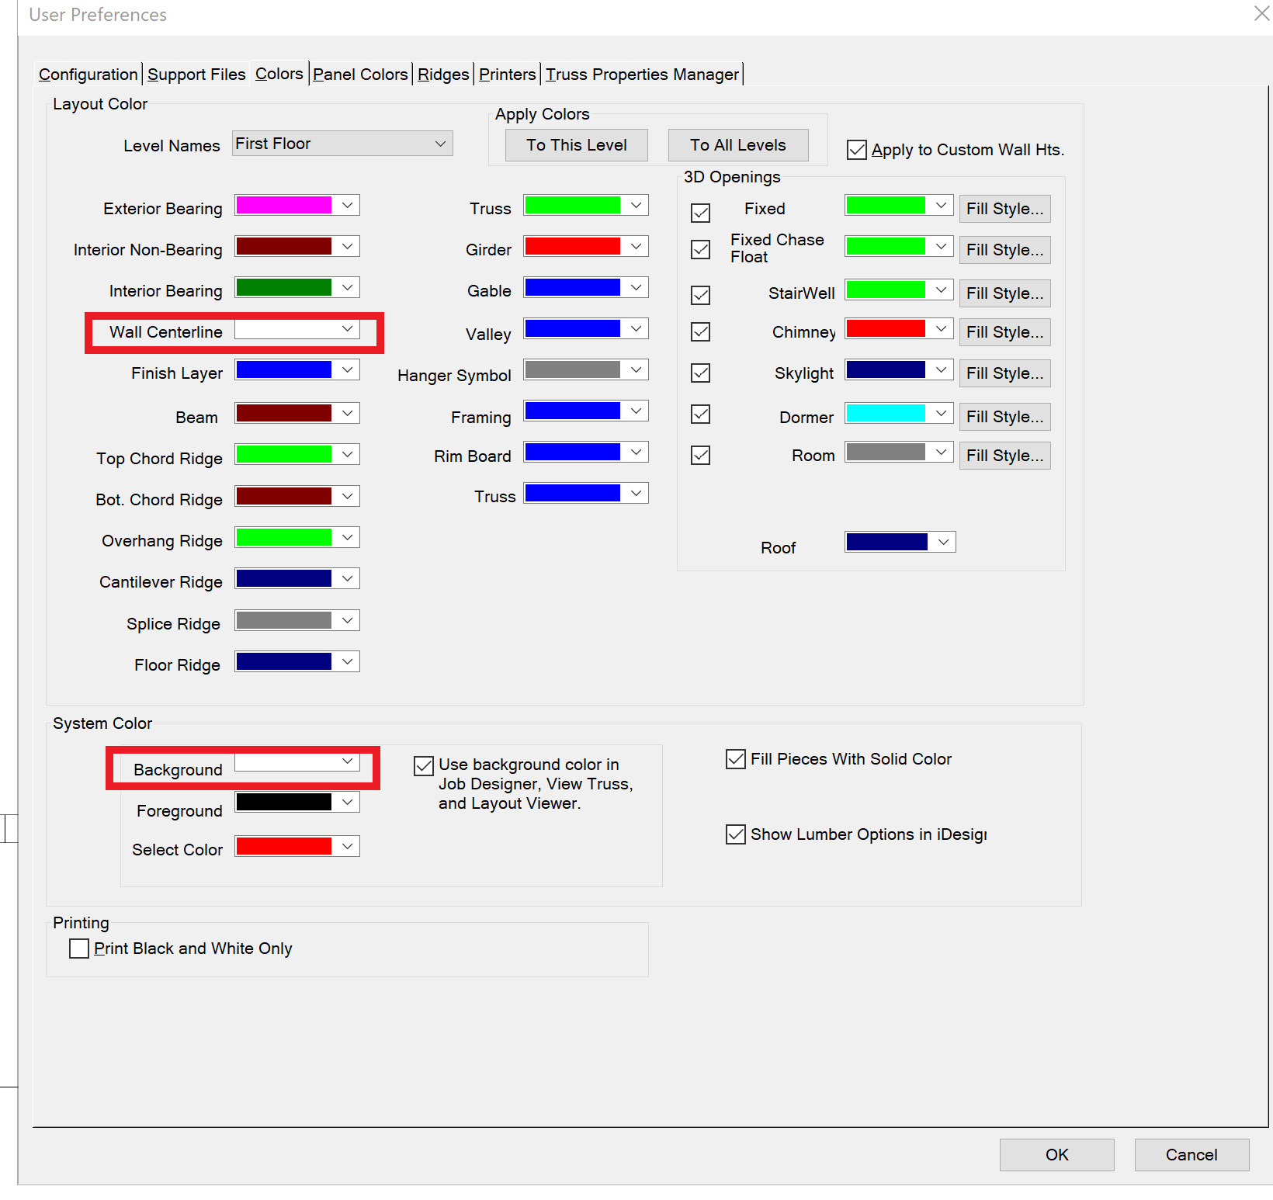The width and height of the screenshot is (1273, 1200).
Task: Enable Print Black and White Only
Action: pos(79,949)
